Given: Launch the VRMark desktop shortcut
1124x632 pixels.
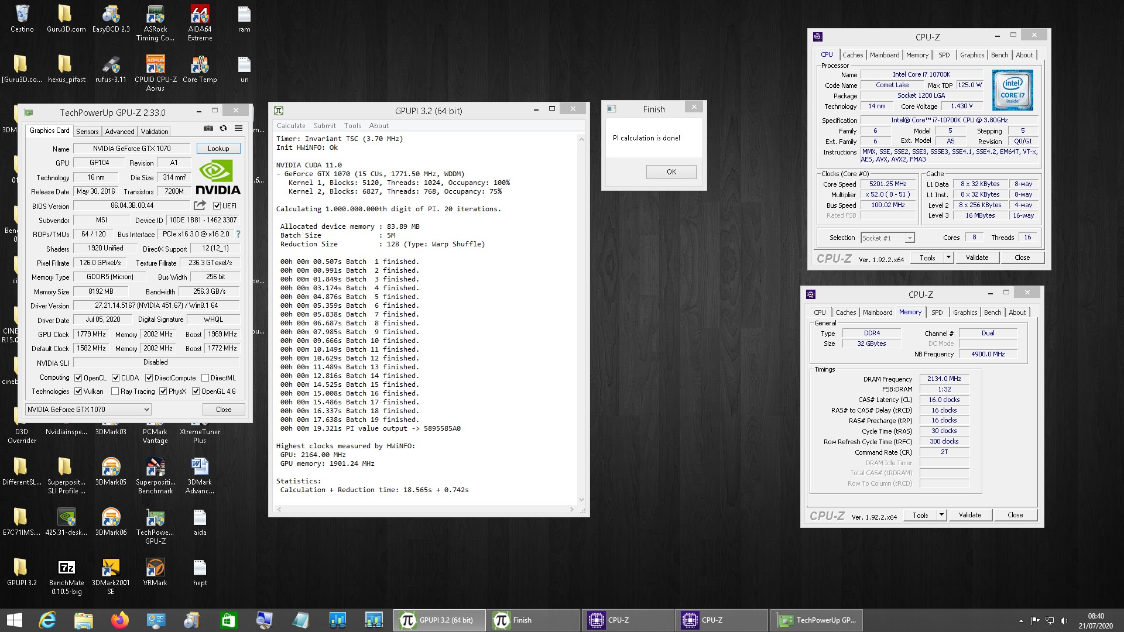Looking at the screenshot, I should click(155, 572).
